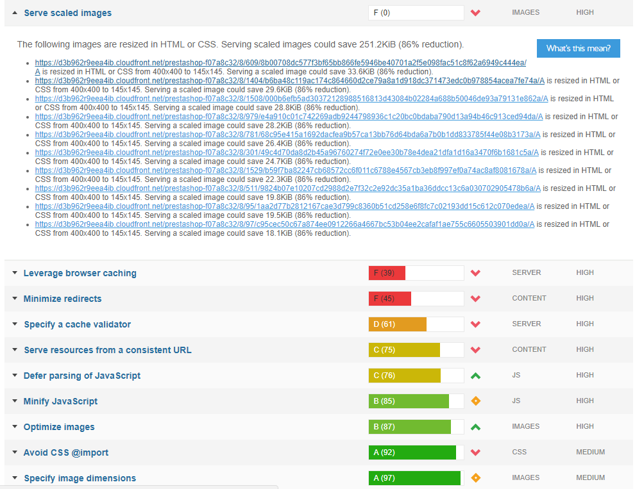Open the Avoid CSS @import title
The height and width of the screenshot is (489, 644).
pyautogui.click(x=65, y=452)
